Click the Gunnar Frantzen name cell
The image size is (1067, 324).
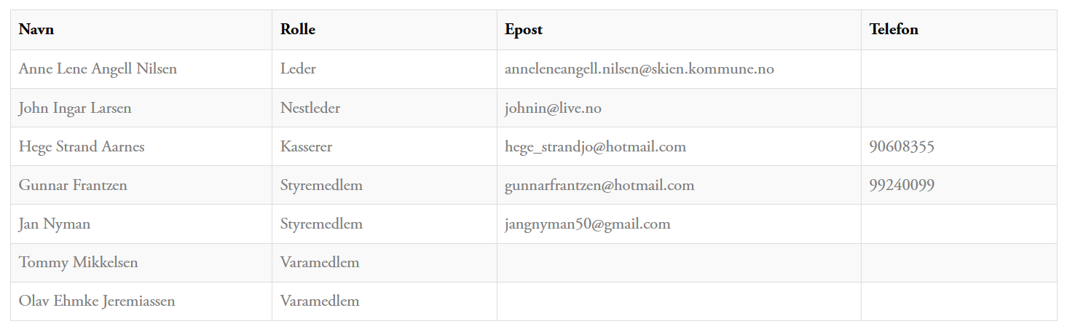coord(73,186)
